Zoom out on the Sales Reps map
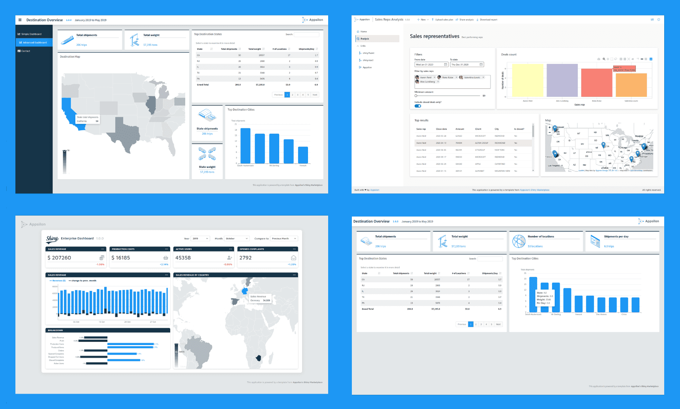The height and width of the screenshot is (409, 680). (549, 132)
